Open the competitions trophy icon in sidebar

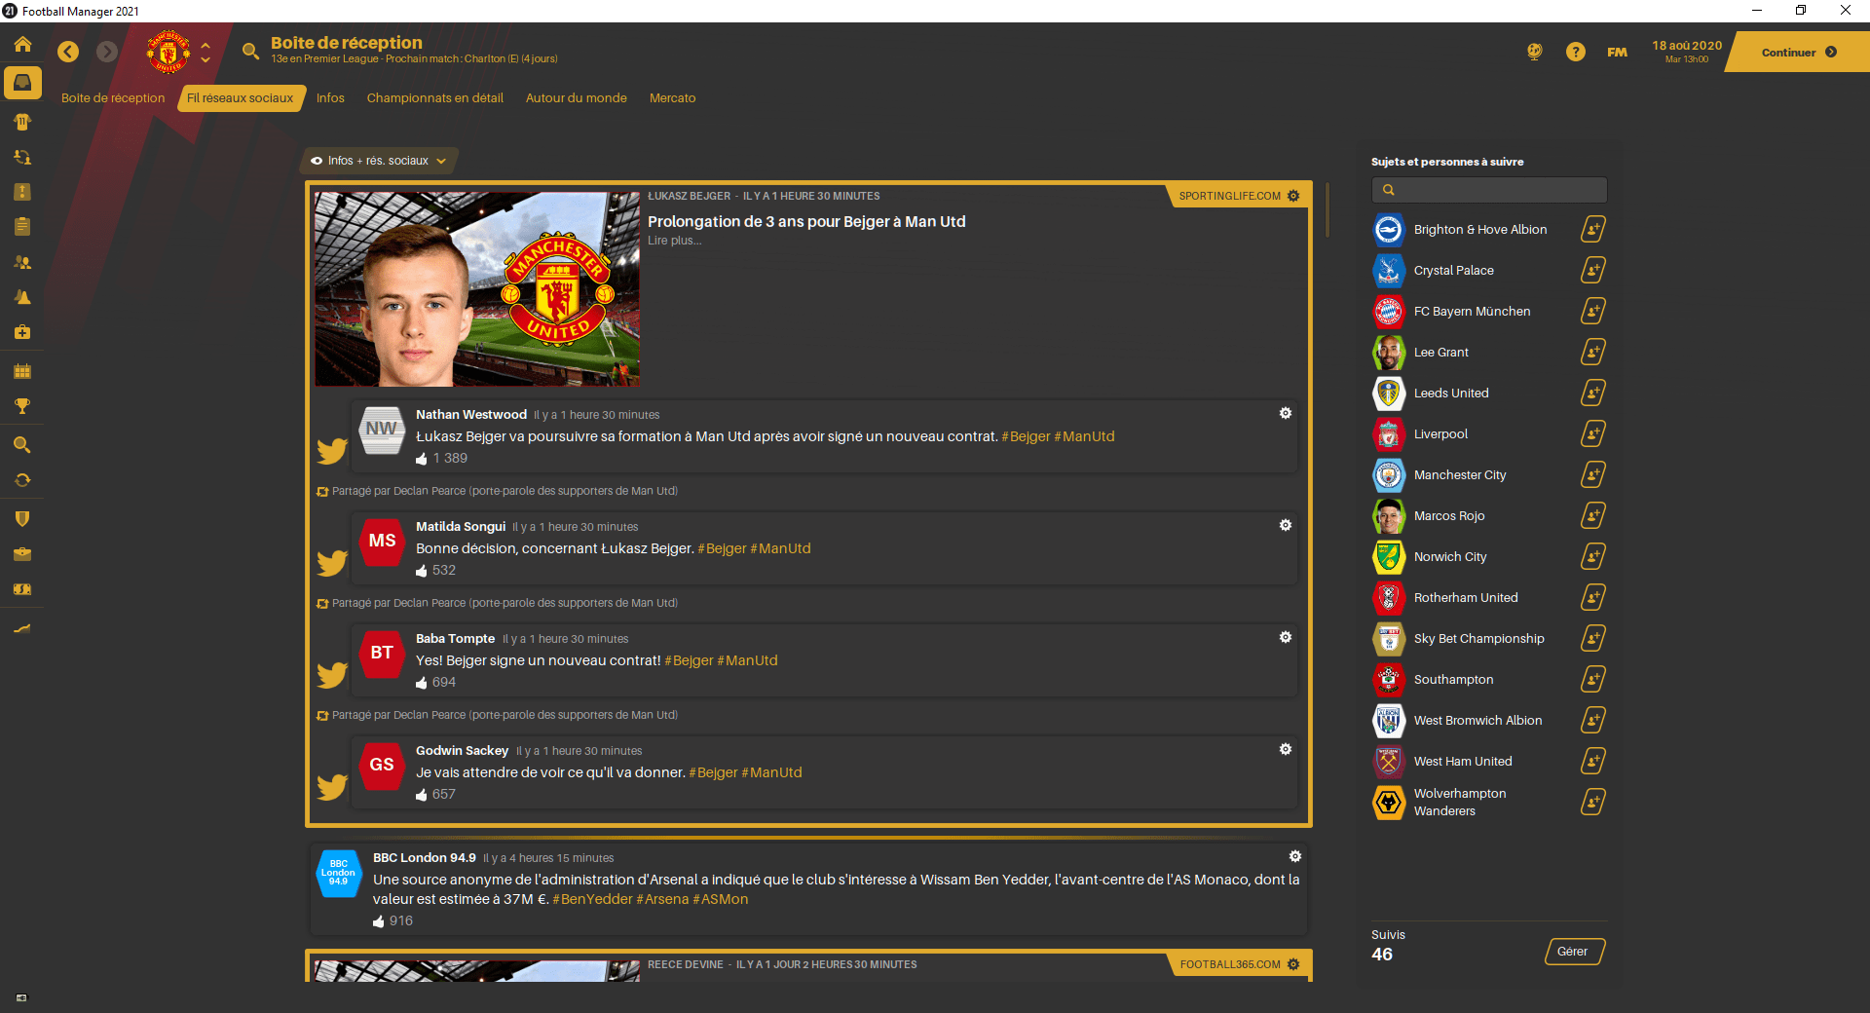(x=22, y=406)
